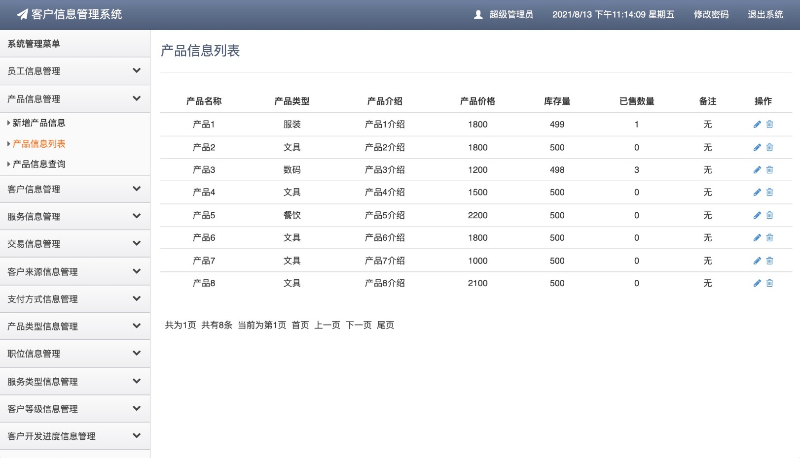Expand the 员工信息管理 menu chevron
Viewport: 800px width, 458px height.
137,71
